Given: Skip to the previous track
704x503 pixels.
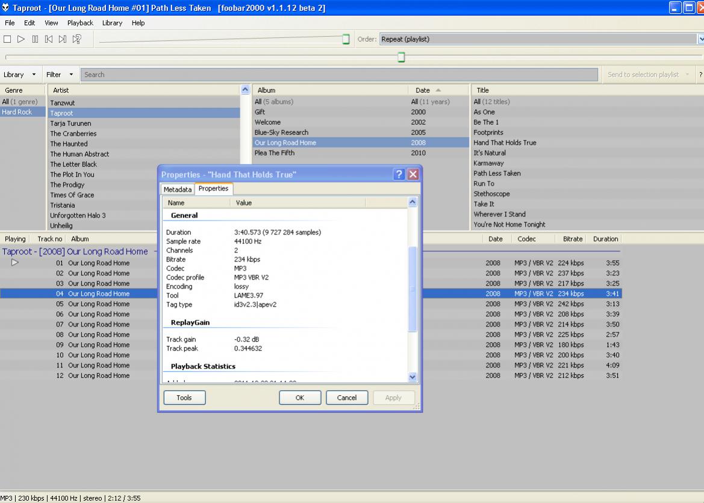Looking at the screenshot, I should (49, 39).
